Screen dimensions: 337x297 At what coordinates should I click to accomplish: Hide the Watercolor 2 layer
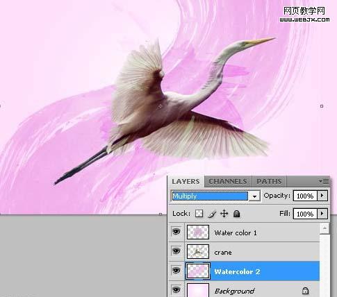(176, 270)
